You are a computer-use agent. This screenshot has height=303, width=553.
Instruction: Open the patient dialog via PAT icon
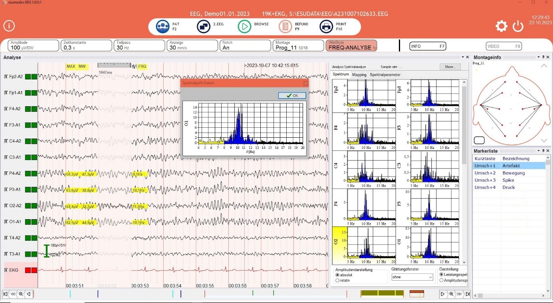click(x=163, y=26)
